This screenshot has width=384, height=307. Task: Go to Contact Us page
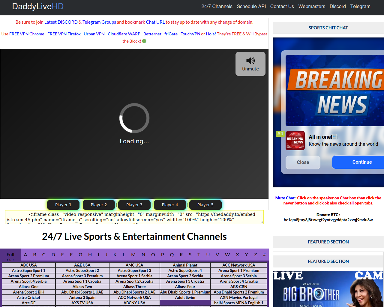point(282,6)
